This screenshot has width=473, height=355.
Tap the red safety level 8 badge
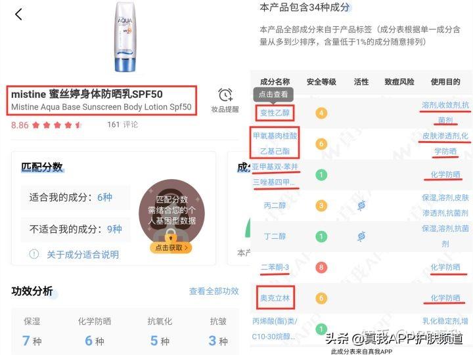(x=321, y=267)
